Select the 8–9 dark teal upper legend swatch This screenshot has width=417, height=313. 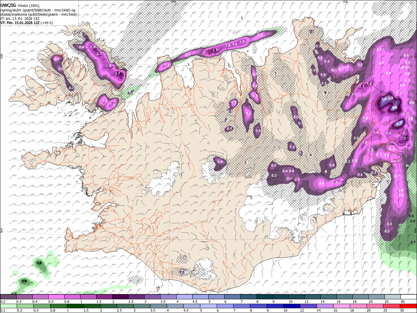point(265,297)
